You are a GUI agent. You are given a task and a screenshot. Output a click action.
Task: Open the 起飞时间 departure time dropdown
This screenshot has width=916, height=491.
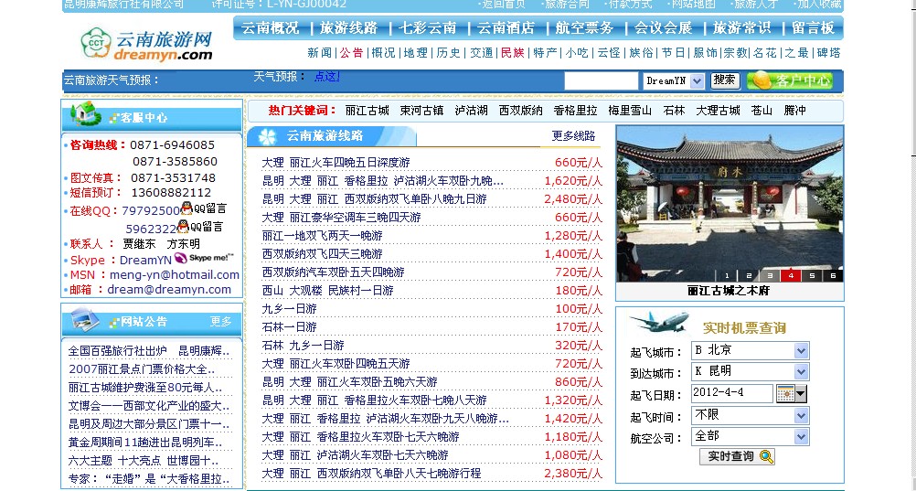751,416
